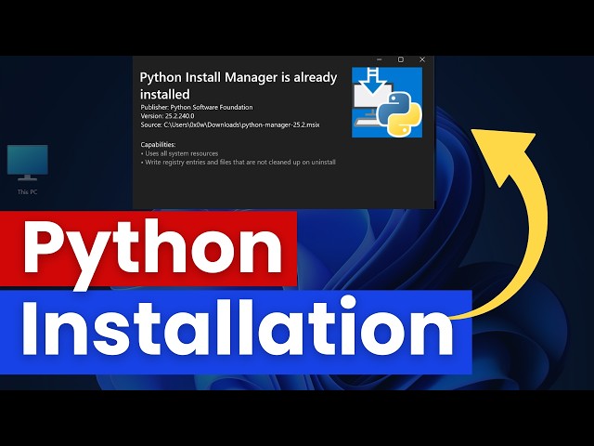The width and height of the screenshot is (594, 446).
Task: Maximize the Python Install Manager window
Action: (401, 59)
